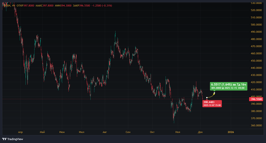Click the 2026 label on time axis
Screen dimensions: 266x143
point(231,132)
